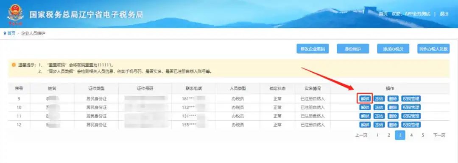Click 解绑 for row 11
This screenshot has height=163, width=458.
coord(365,116)
